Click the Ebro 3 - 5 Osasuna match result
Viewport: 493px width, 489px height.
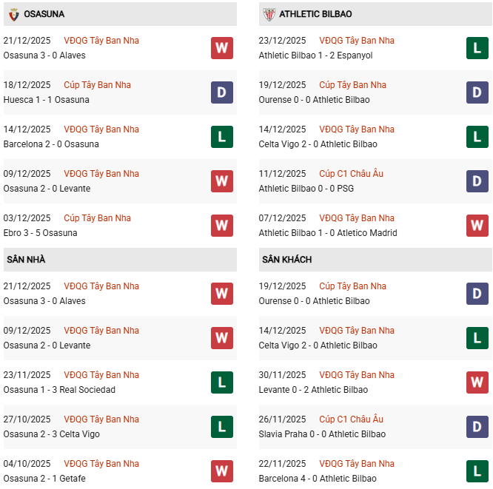(40, 233)
